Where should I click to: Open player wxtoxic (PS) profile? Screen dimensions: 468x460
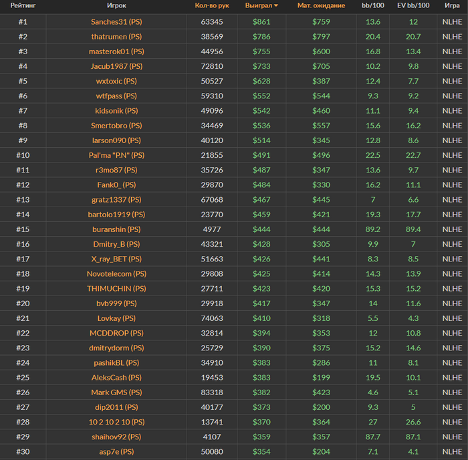pyautogui.click(x=116, y=81)
